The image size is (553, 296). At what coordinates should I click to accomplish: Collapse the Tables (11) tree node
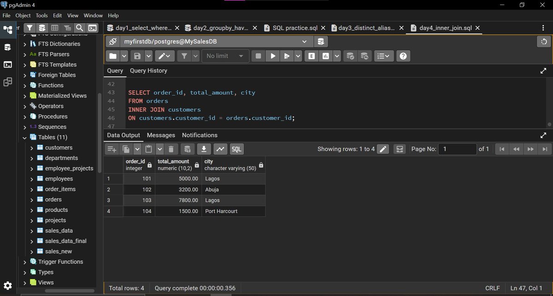[25, 137]
